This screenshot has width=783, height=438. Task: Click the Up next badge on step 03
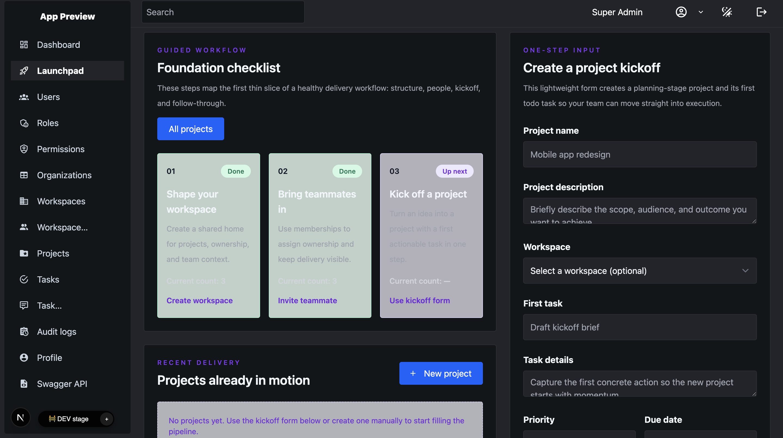tap(454, 171)
